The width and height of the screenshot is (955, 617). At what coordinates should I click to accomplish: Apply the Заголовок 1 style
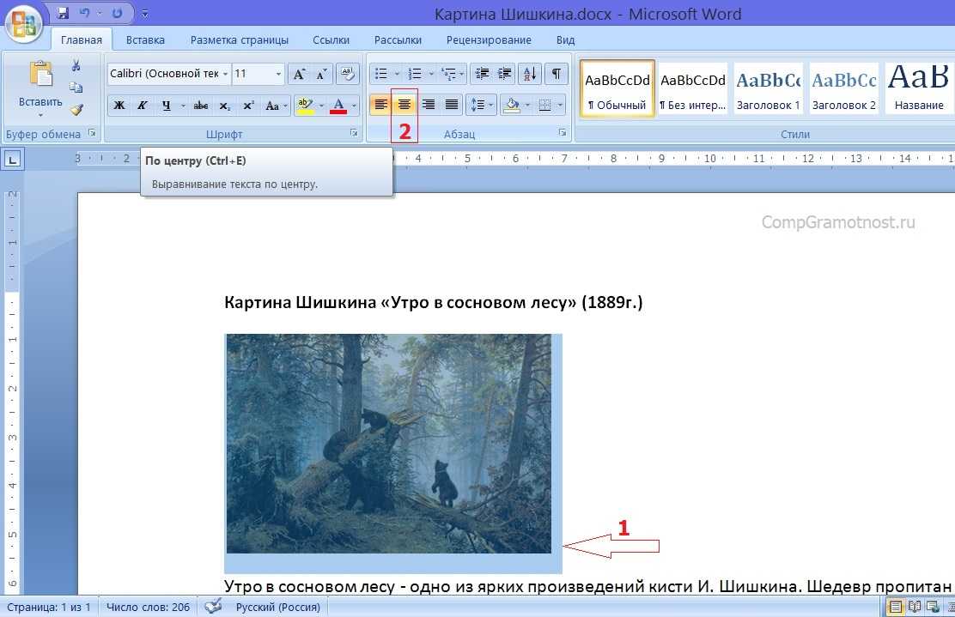[x=768, y=89]
